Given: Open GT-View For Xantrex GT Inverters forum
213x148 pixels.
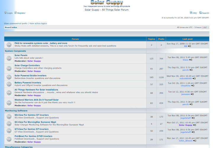Looking at the screenshot, I should (x=32, y=129).
